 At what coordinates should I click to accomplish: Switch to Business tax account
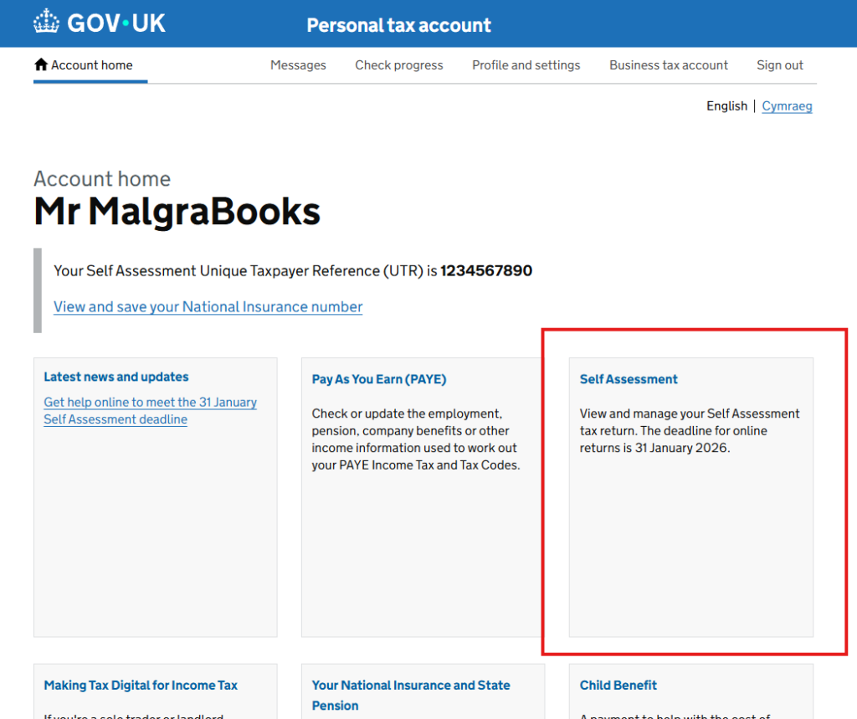click(669, 65)
